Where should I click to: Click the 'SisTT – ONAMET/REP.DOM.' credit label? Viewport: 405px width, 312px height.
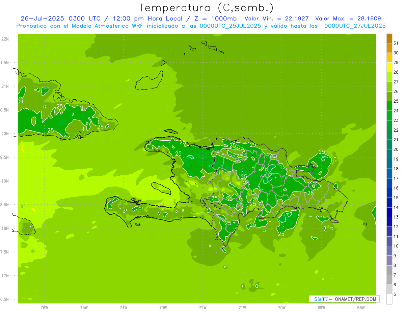(344, 299)
